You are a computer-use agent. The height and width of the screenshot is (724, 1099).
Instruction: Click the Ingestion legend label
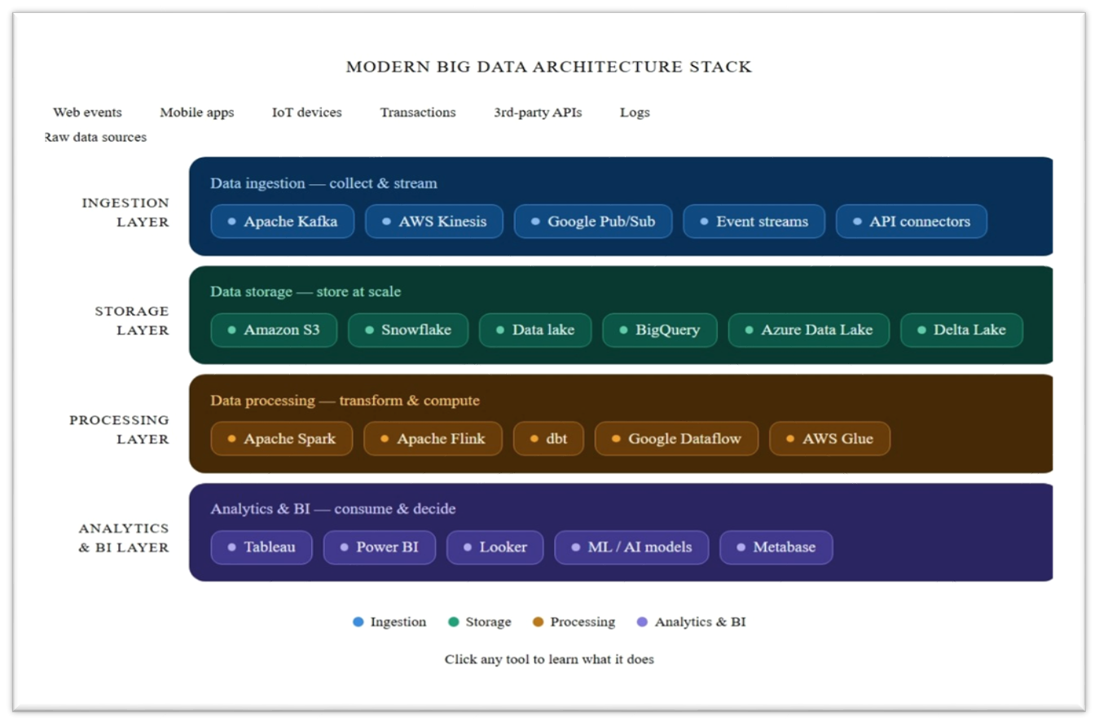pos(398,622)
